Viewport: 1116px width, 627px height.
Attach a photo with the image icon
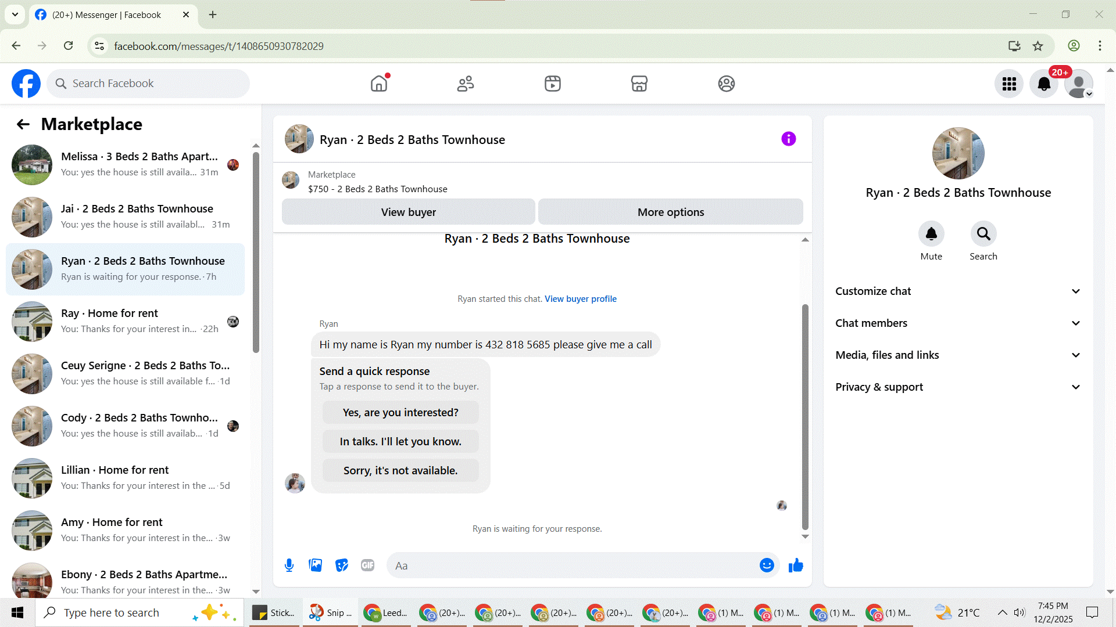pos(315,565)
